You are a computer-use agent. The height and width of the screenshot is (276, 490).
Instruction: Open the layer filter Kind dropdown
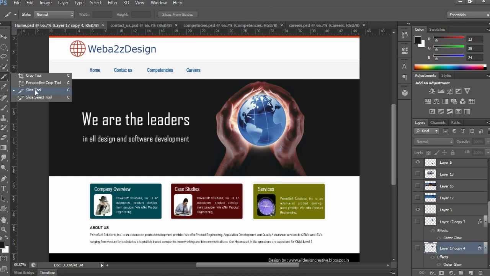pyautogui.click(x=426, y=131)
